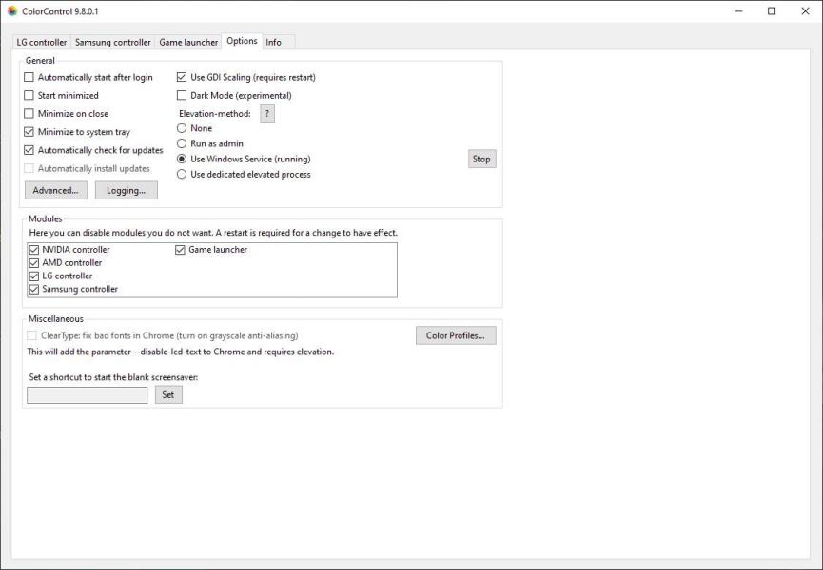The height and width of the screenshot is (570, 823).
Task: Maximize the ColorControl window
Action: tap(772, 11)
